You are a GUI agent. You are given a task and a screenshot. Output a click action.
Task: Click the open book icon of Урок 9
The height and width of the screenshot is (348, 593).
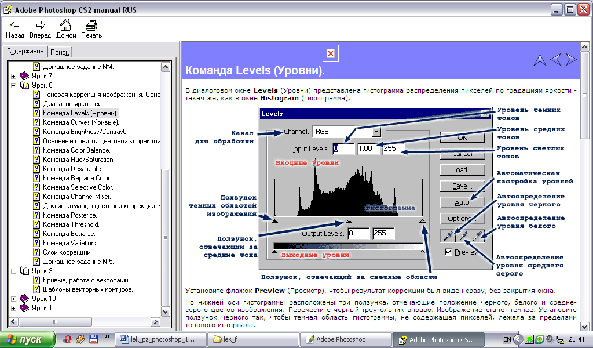click(24, 271)
